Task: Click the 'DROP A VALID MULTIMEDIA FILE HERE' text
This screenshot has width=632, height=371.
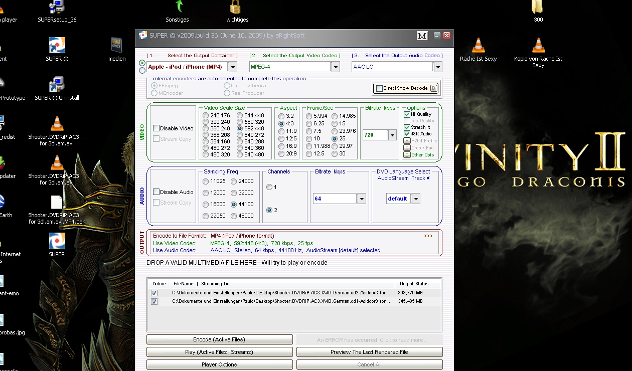Action: (237, 263)
